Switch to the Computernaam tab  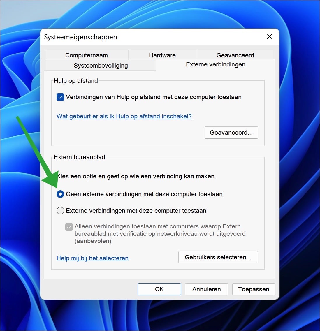(86, 55)
